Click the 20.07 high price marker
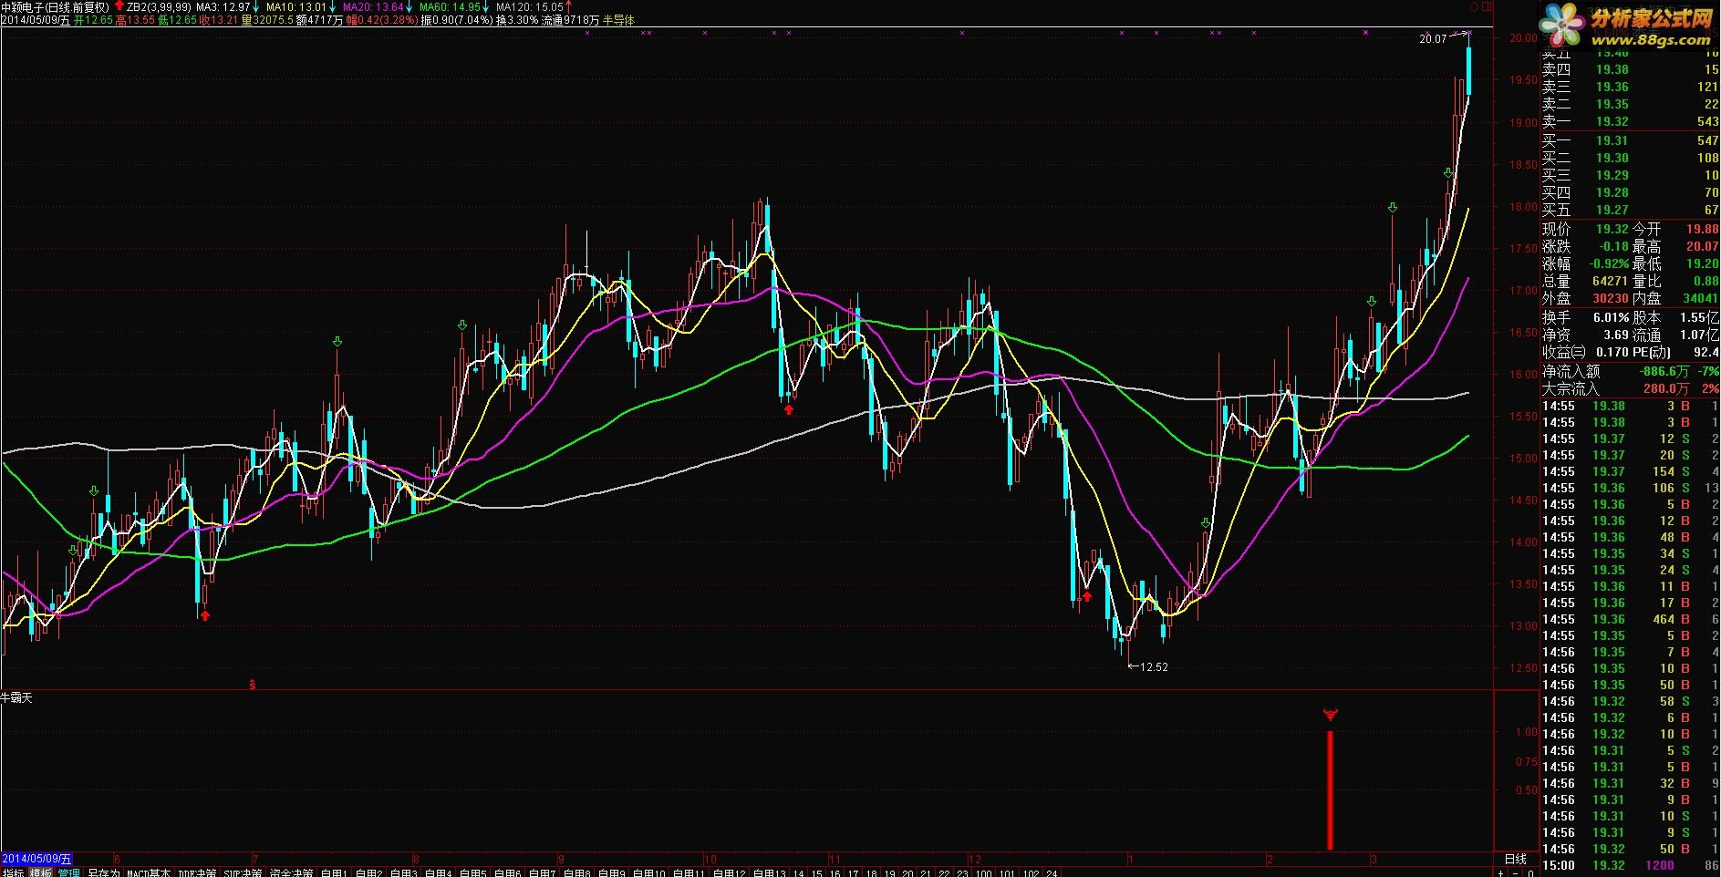1721x877 pixels. tap(1433, 38)
